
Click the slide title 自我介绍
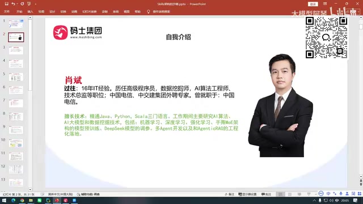(x=178, y=37)
